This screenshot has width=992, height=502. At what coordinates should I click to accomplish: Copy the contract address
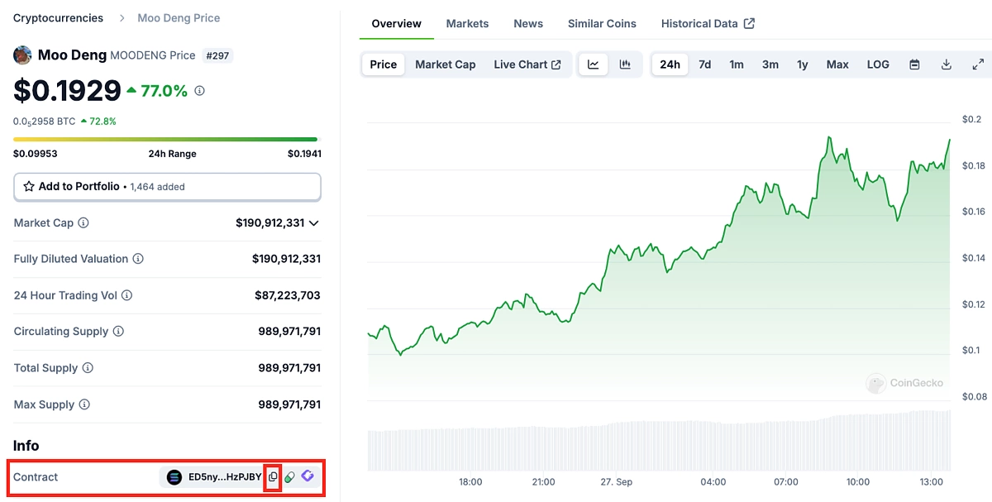(x=273, y=477)
